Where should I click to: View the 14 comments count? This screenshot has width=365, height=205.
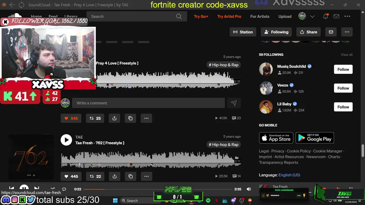tap(236, 176)
